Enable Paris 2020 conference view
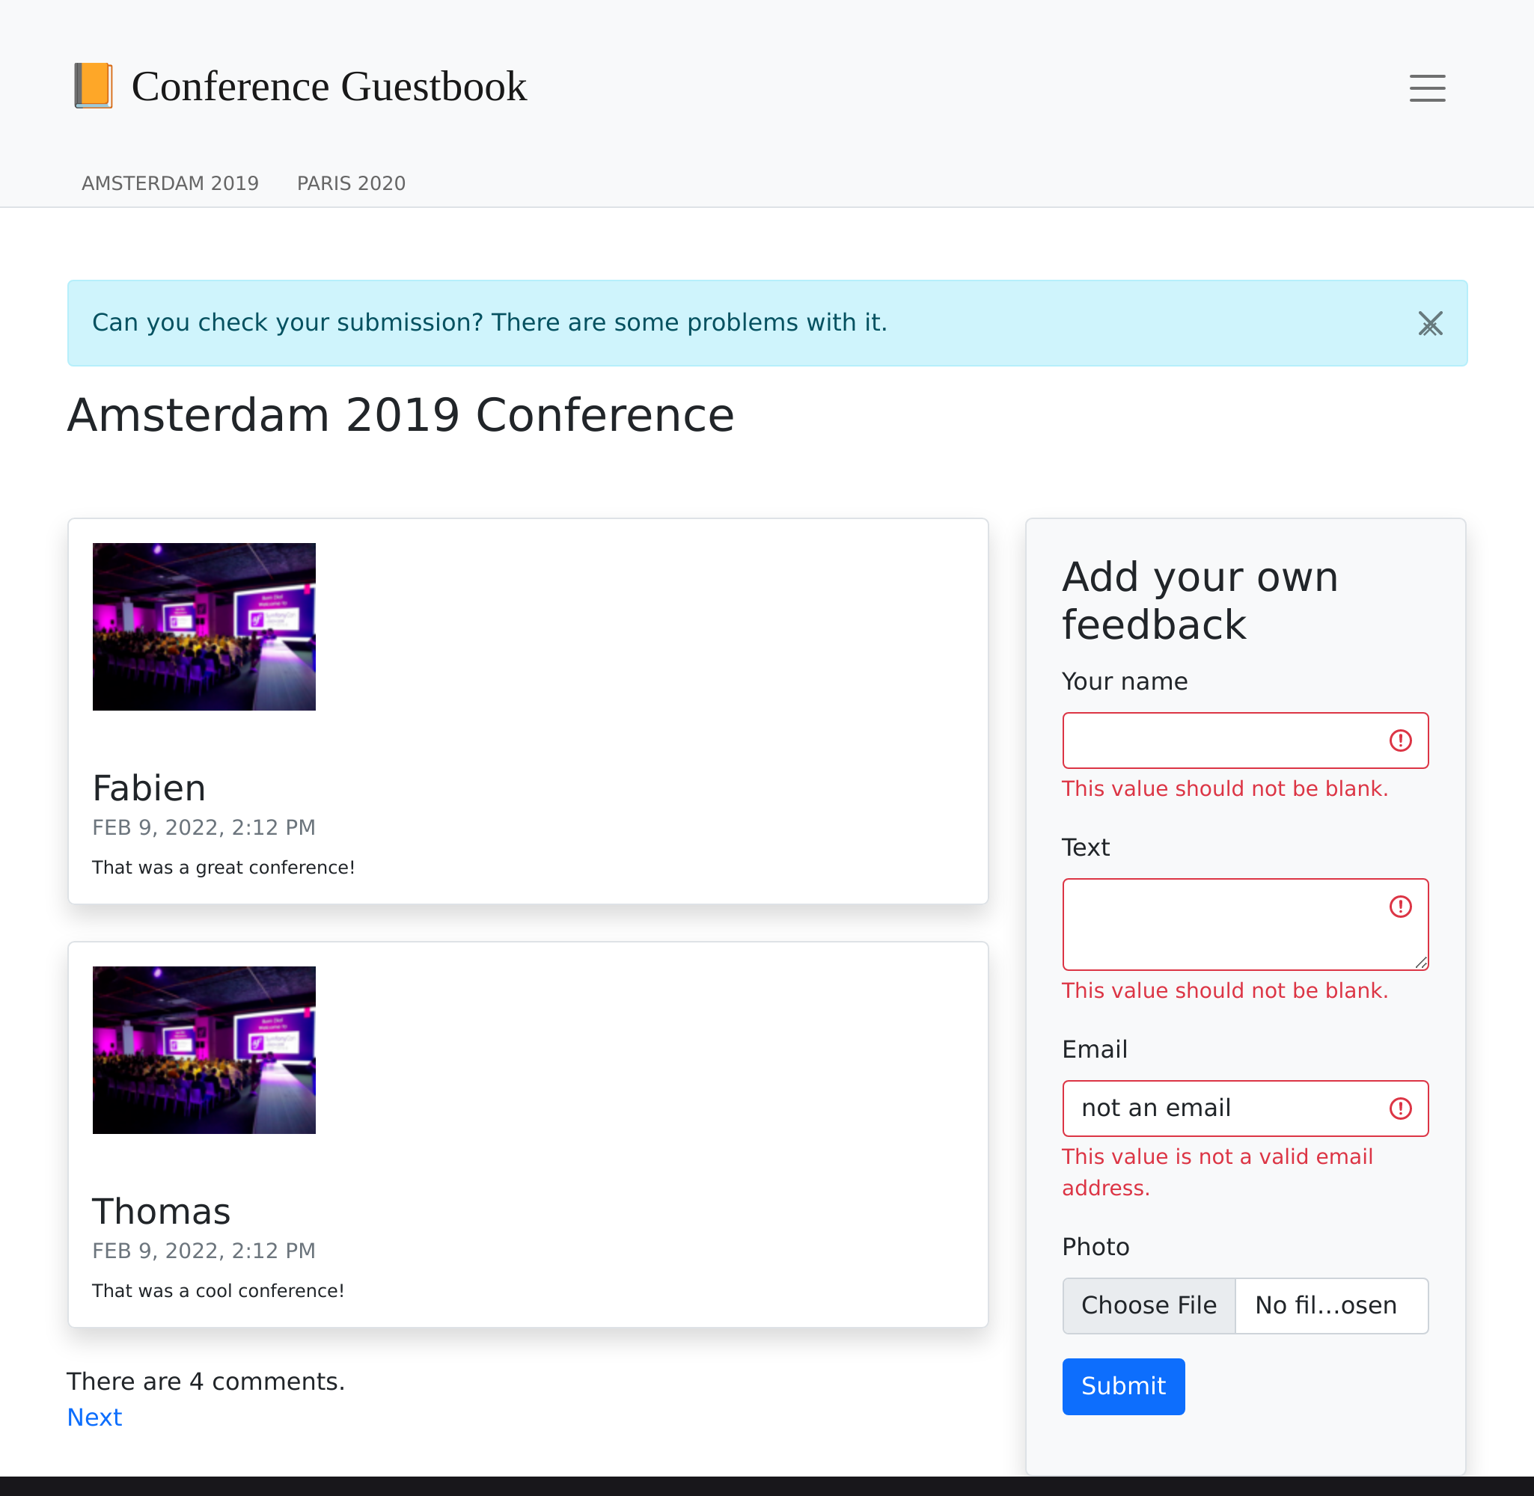This screenshot has width=1534, height=1496. (351, 183)
